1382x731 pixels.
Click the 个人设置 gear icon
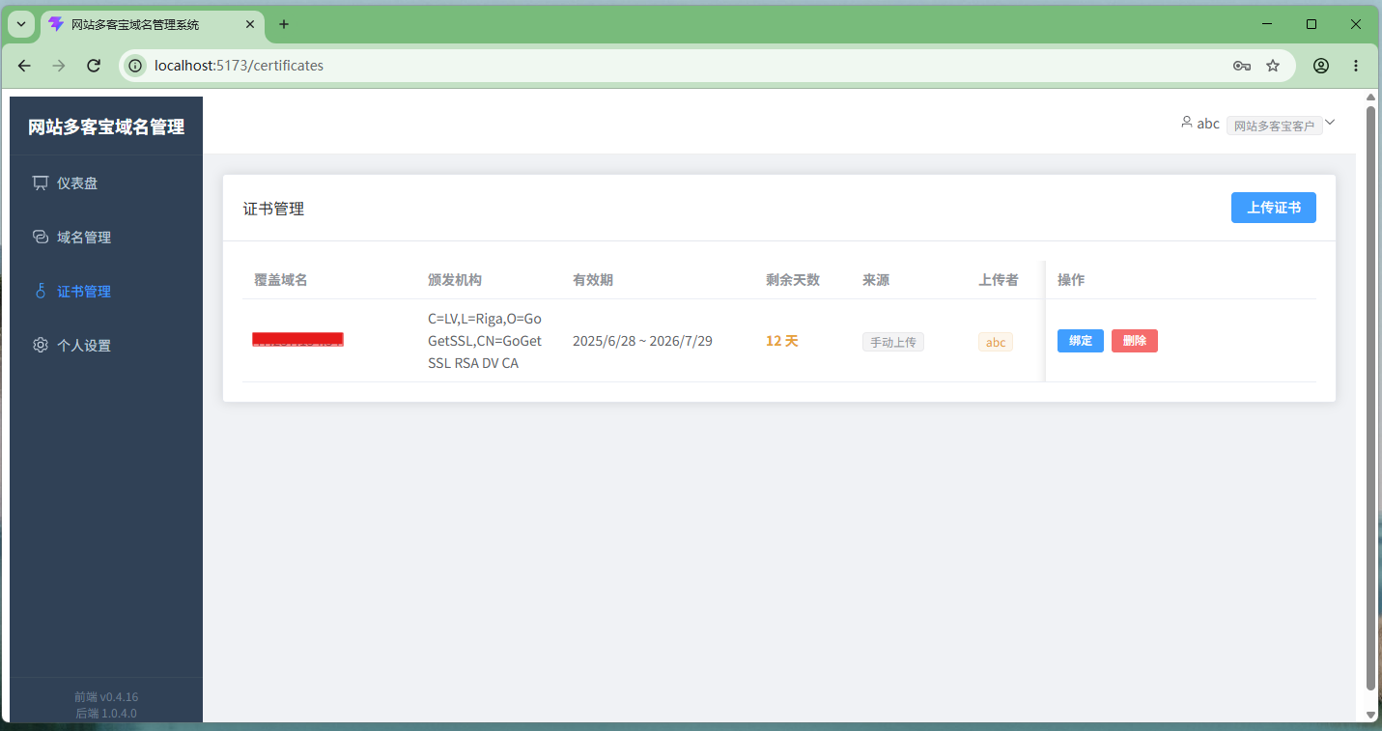tap(40, 345)
